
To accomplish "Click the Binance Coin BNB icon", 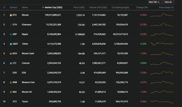I will point(11,82).
